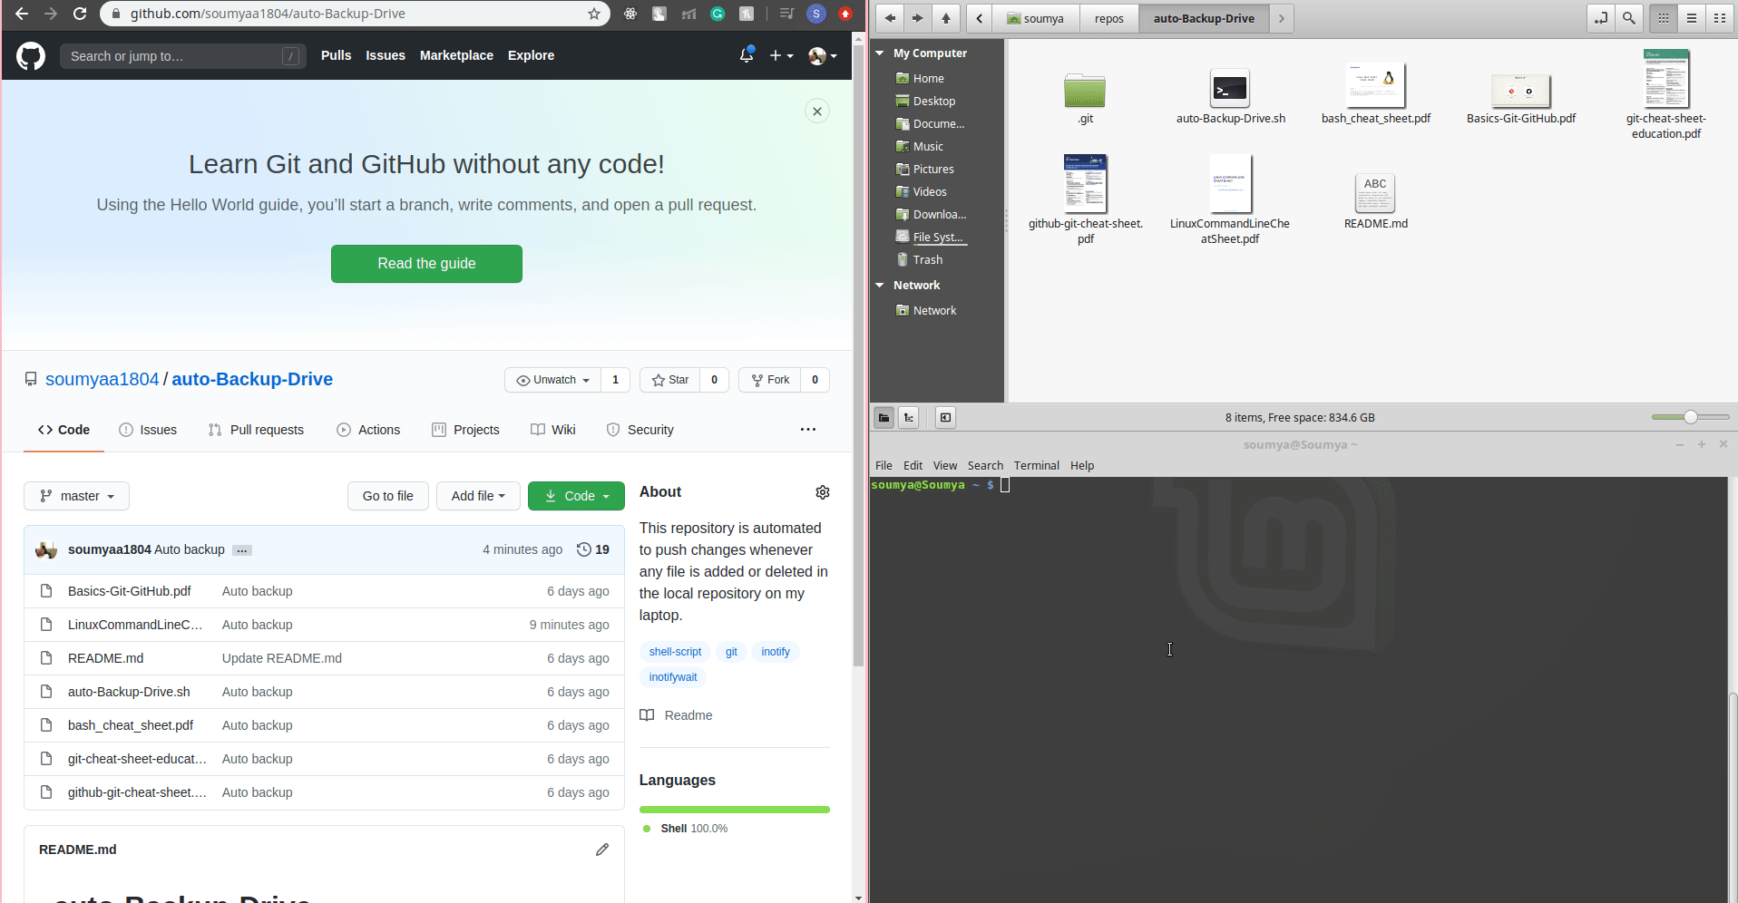Click the GitHub Octocat logo
This screenshot has width=1738, height=903.
31,56
